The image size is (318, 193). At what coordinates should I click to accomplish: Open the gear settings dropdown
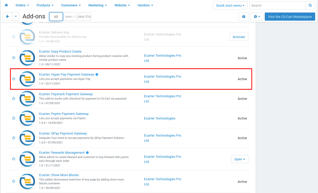257,17
